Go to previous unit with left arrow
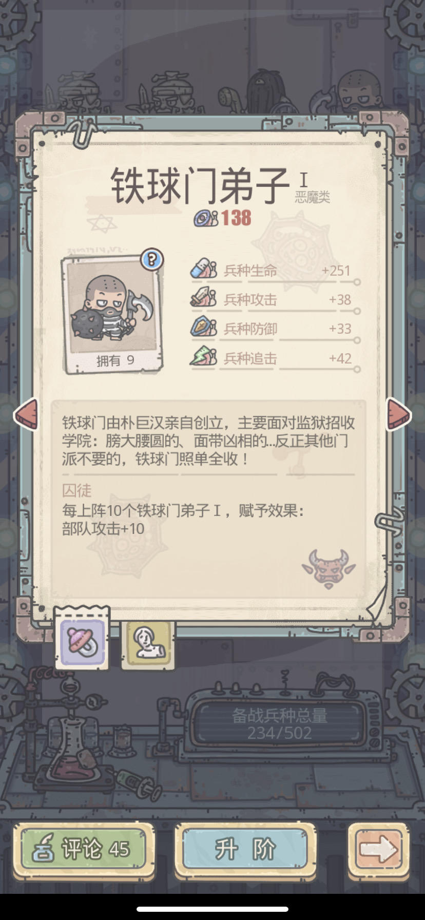425x920 pixels. point(26,414)
